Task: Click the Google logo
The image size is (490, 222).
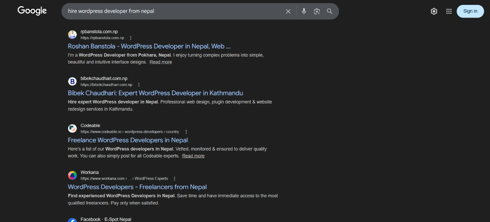Action: click(32, 11)
